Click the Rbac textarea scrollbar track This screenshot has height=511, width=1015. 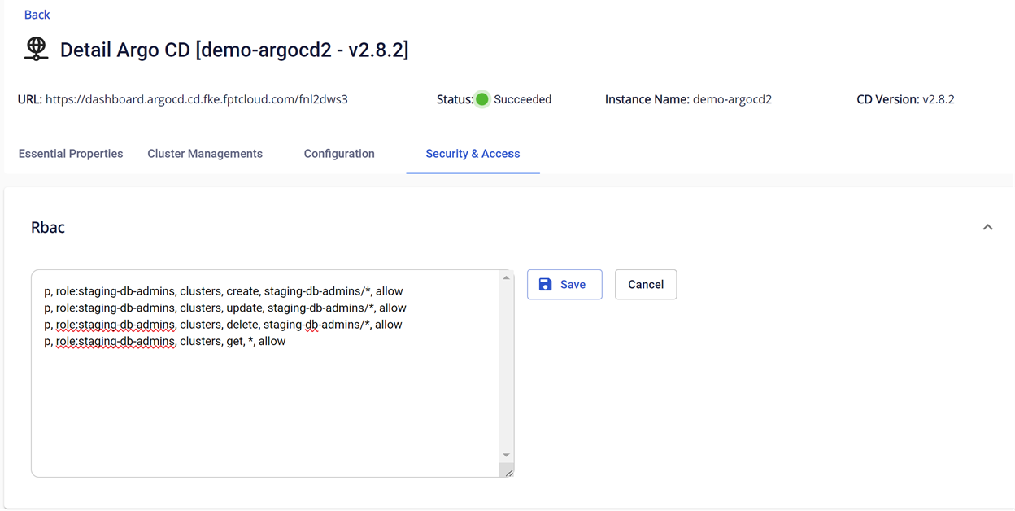click(x=506, y=366)
